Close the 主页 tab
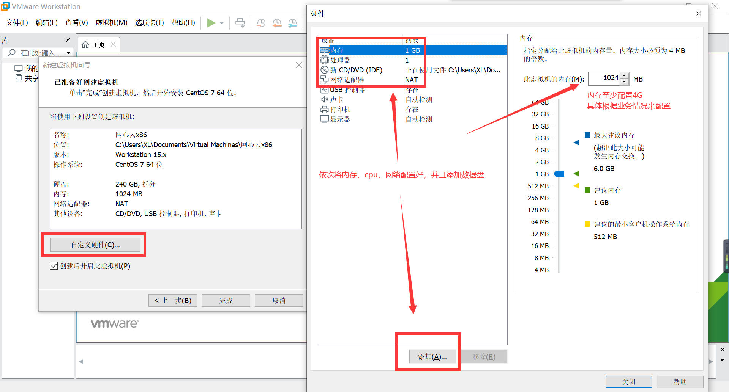 [113, 44]
